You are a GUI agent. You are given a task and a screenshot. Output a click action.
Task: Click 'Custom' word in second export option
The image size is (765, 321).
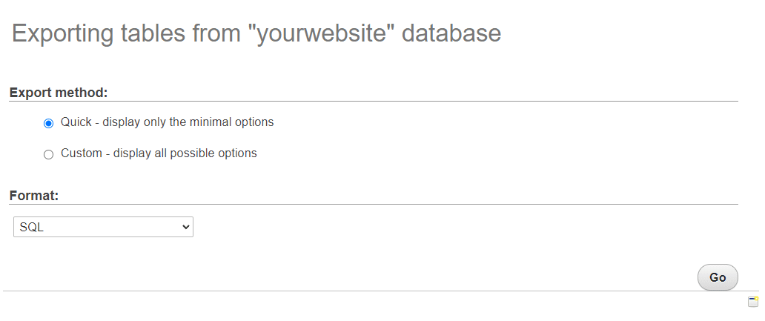coord(81,153)
